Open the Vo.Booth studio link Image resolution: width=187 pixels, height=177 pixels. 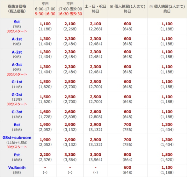(17, 168)
